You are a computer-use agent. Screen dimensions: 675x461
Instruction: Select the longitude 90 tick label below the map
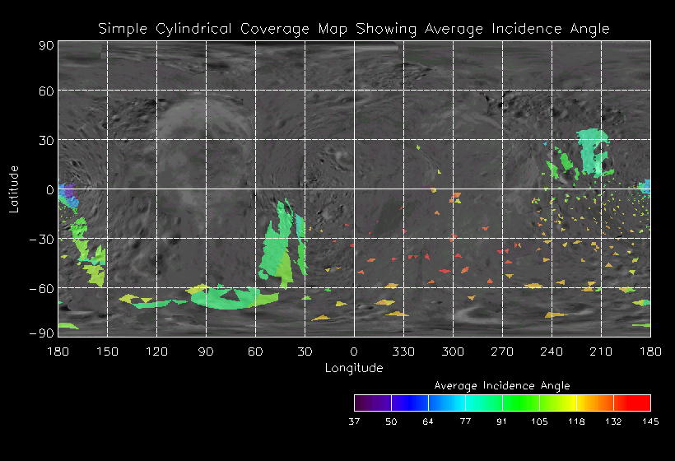(206, 352)
